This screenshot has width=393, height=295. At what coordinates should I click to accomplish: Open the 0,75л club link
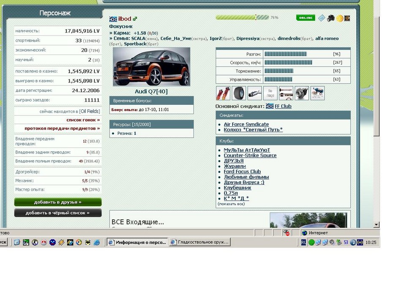point(231,193)
